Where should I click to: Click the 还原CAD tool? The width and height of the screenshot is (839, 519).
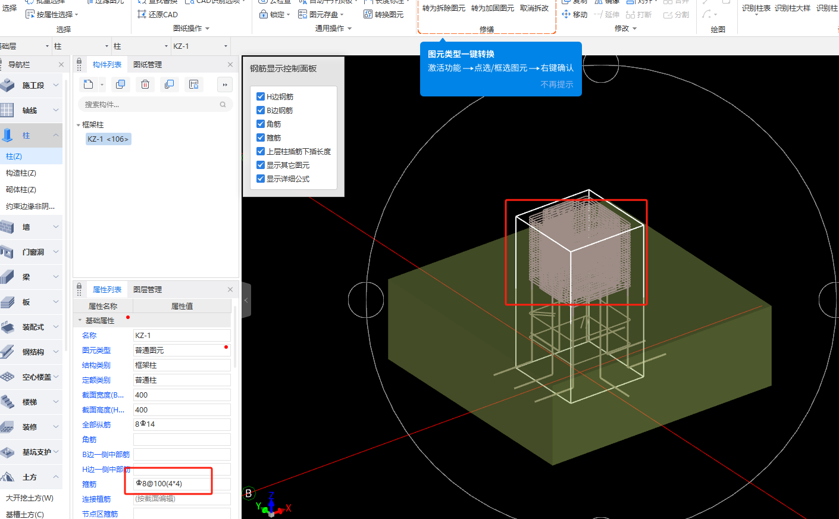tap(158, 14)
